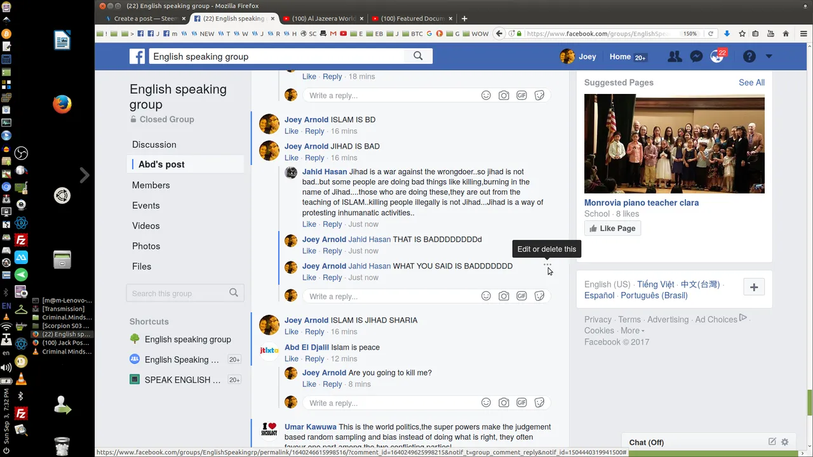Open account dropdown arrow in header

[769, 56]
